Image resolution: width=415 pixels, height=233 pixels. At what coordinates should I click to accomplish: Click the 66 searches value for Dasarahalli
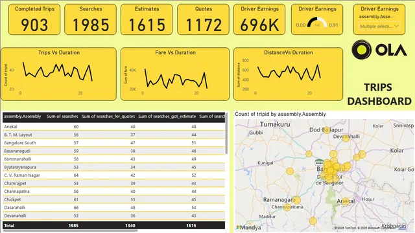(76, 208)
